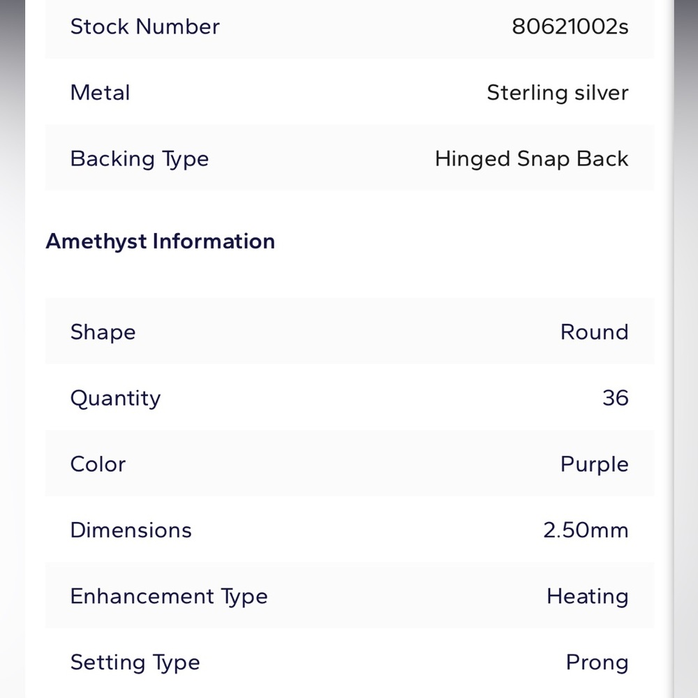Click the Dimensions label

click(131, 530)
